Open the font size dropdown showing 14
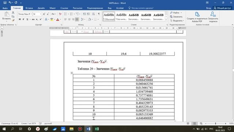This screenshot has width=234, height=132. [x=41, y=14]
